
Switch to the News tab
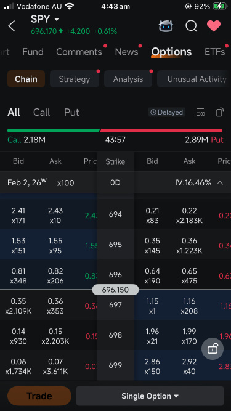pyautogui.click(x=126, y=52)
